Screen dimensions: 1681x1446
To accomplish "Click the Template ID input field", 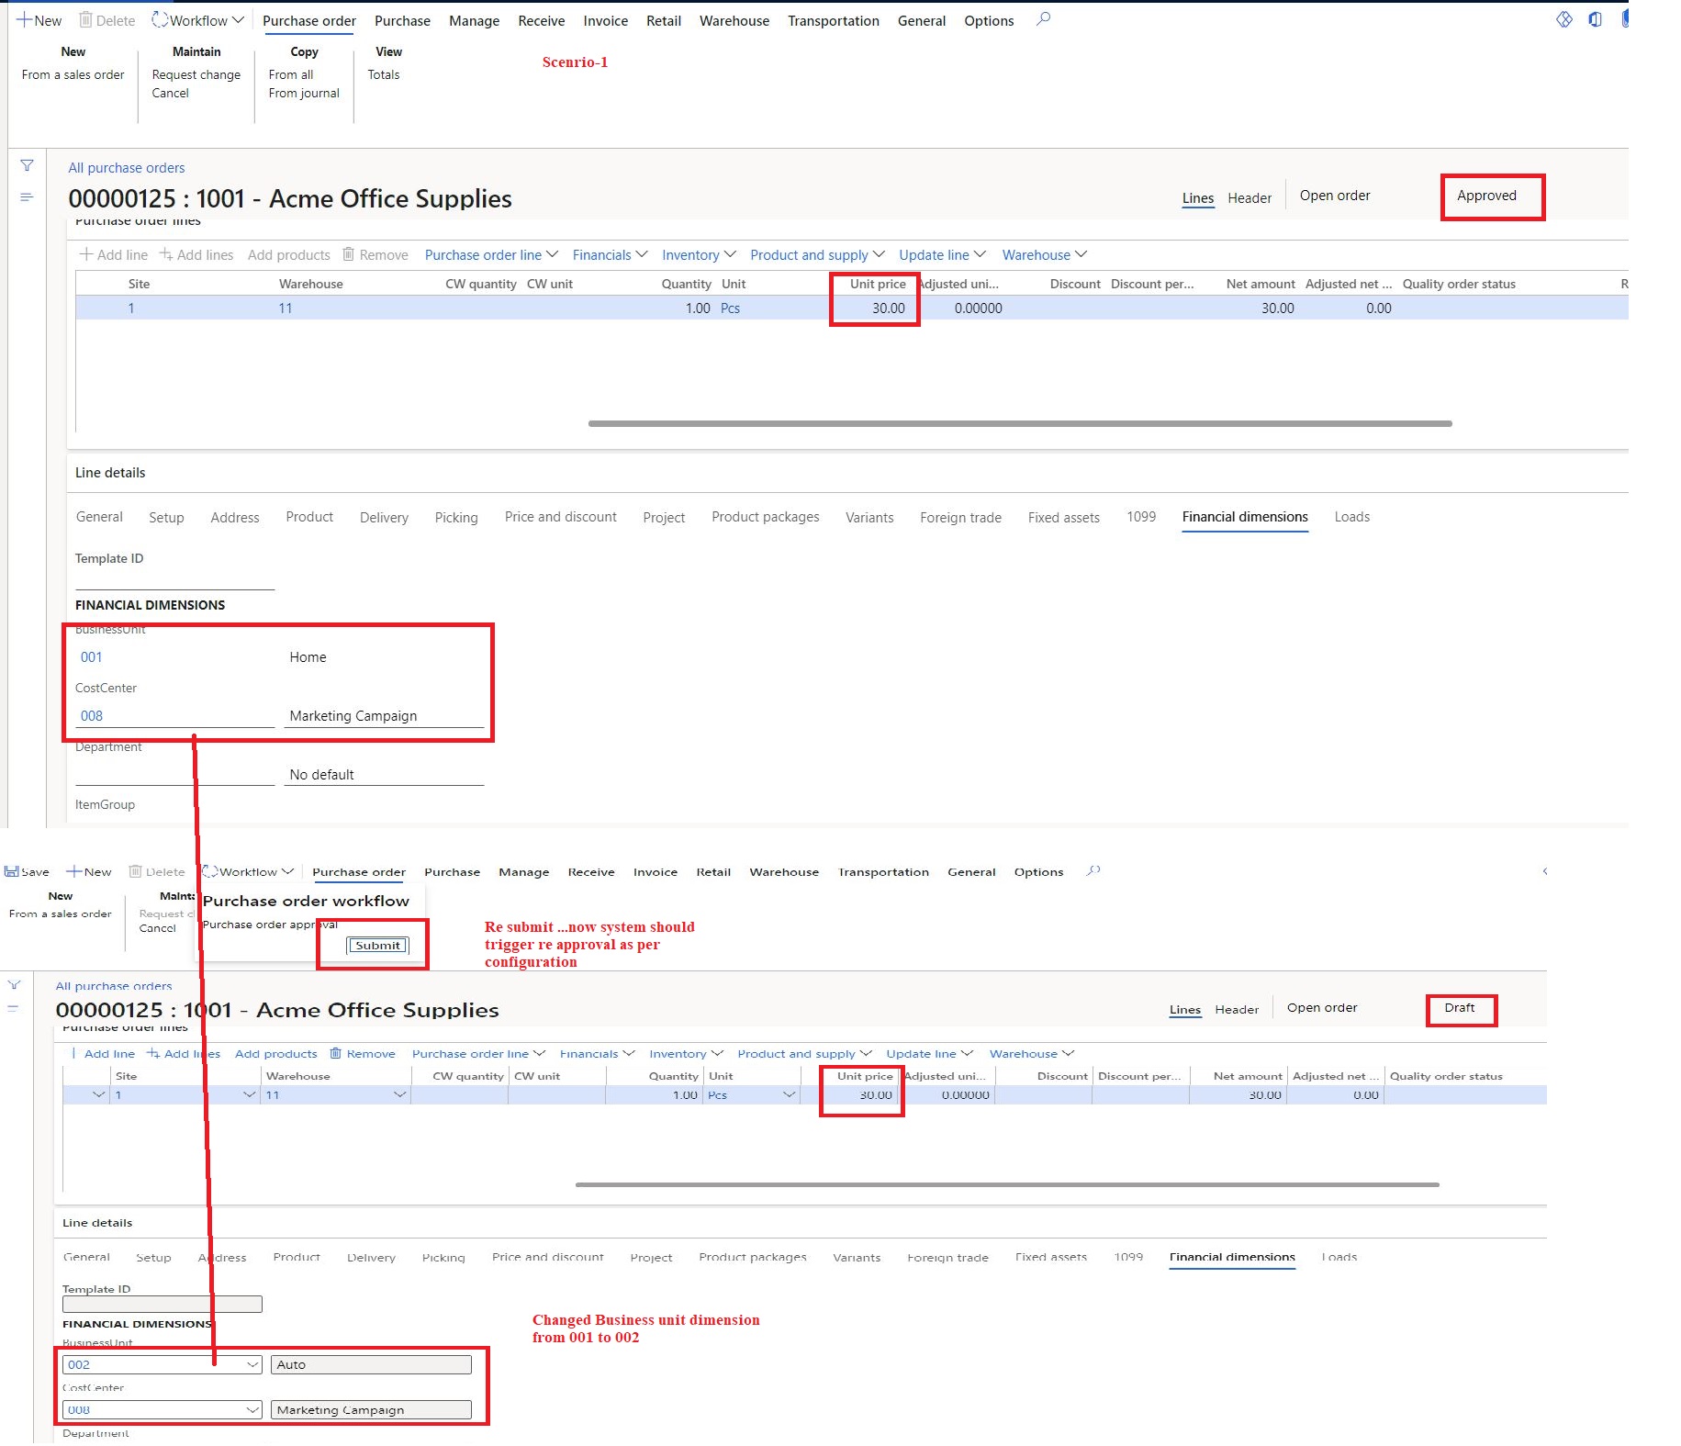I will 162,1304.
